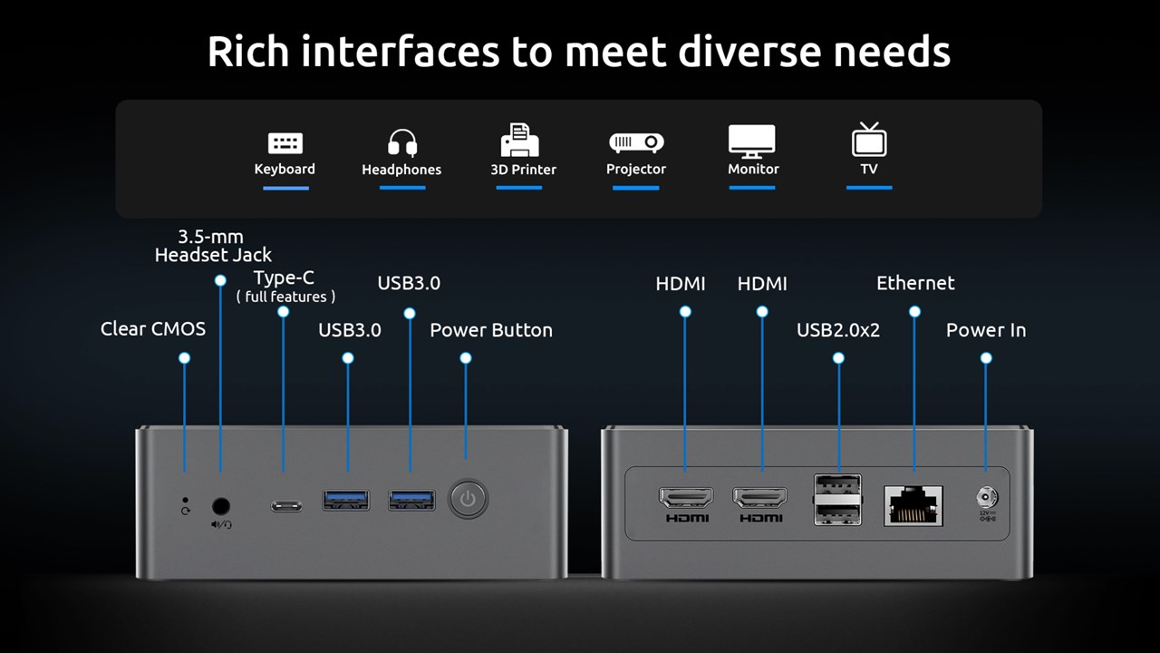The height and width of the screenshot is (653, 1160).
Task: Click the "USB2.0x2" text label
Action: (837, 330)
